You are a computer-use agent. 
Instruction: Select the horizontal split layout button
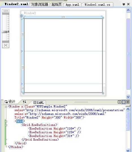[x=124, y=102]
